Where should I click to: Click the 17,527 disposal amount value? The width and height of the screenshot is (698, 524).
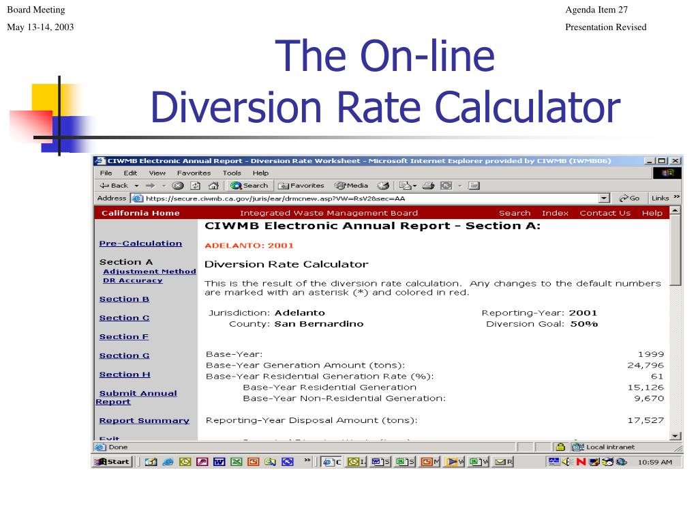click(x=646, y=420)
